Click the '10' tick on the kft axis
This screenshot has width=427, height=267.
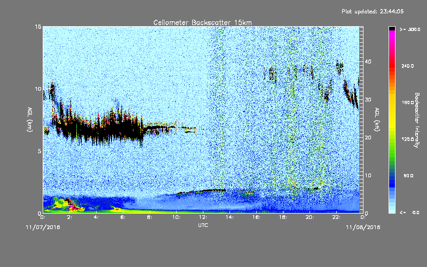click(x=368, y=175)
